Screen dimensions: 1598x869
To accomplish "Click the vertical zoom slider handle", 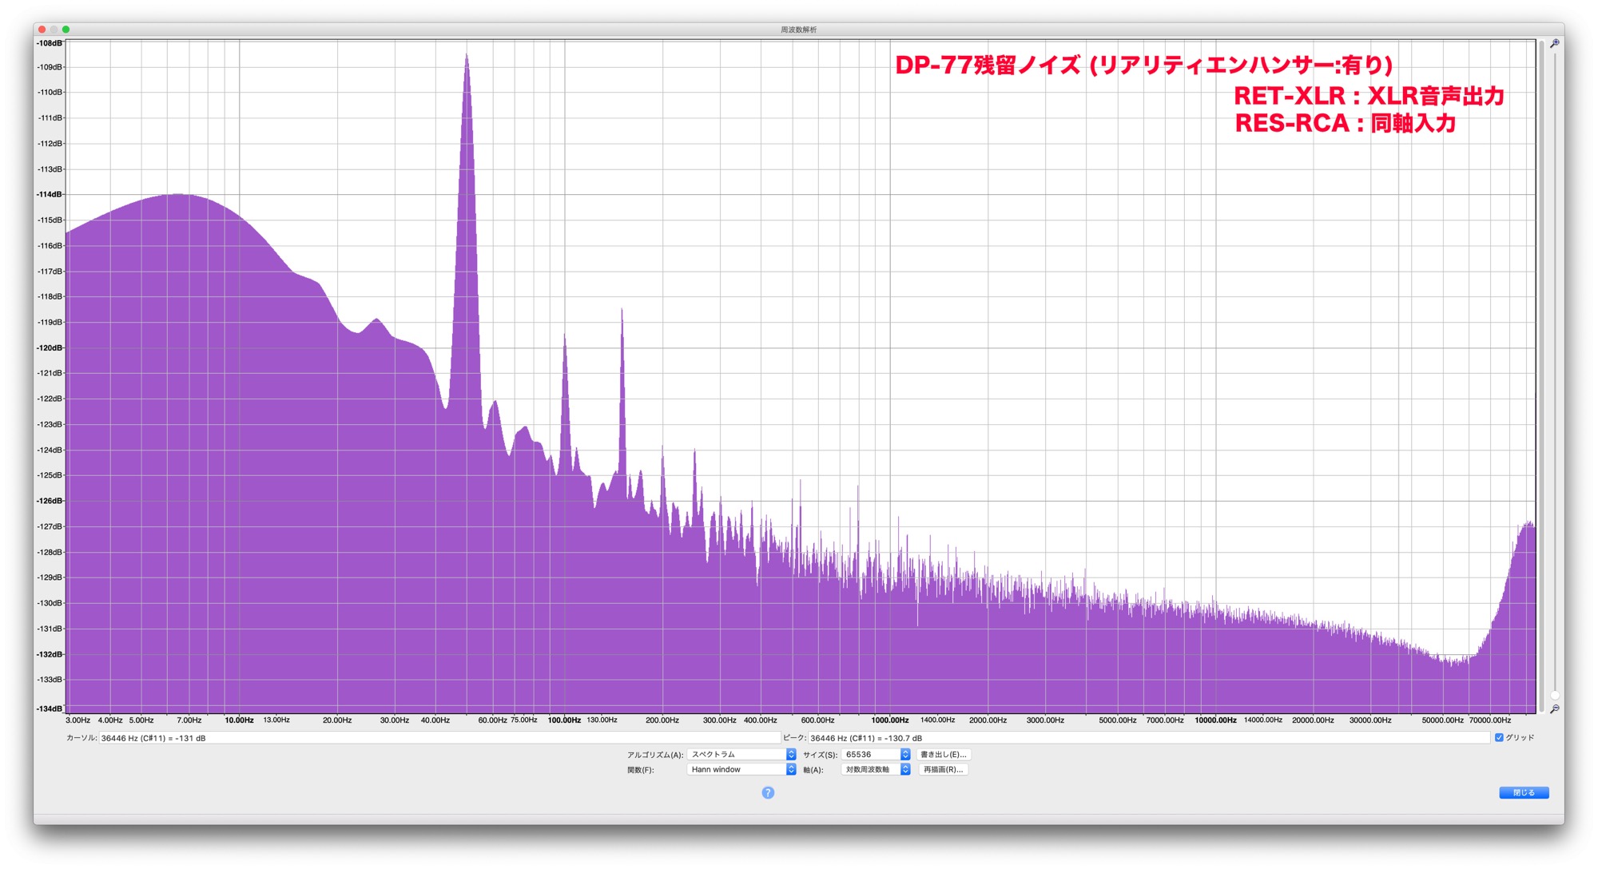I will pos(1555,695).
